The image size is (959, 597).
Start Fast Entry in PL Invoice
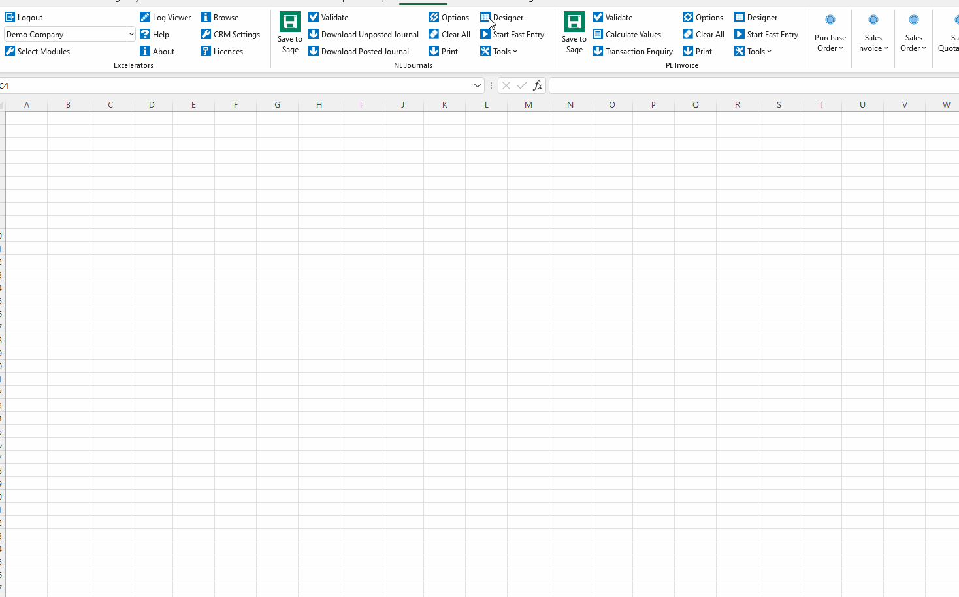pyautogui.click(x=766, y=35)
